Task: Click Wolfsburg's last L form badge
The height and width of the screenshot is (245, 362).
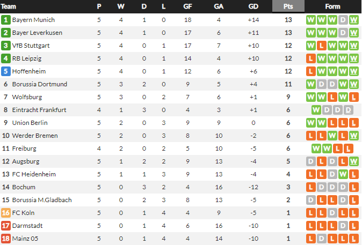Action: click(x=353, y=97)
